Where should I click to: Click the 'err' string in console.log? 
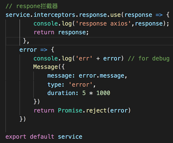(x=84, y=59)
